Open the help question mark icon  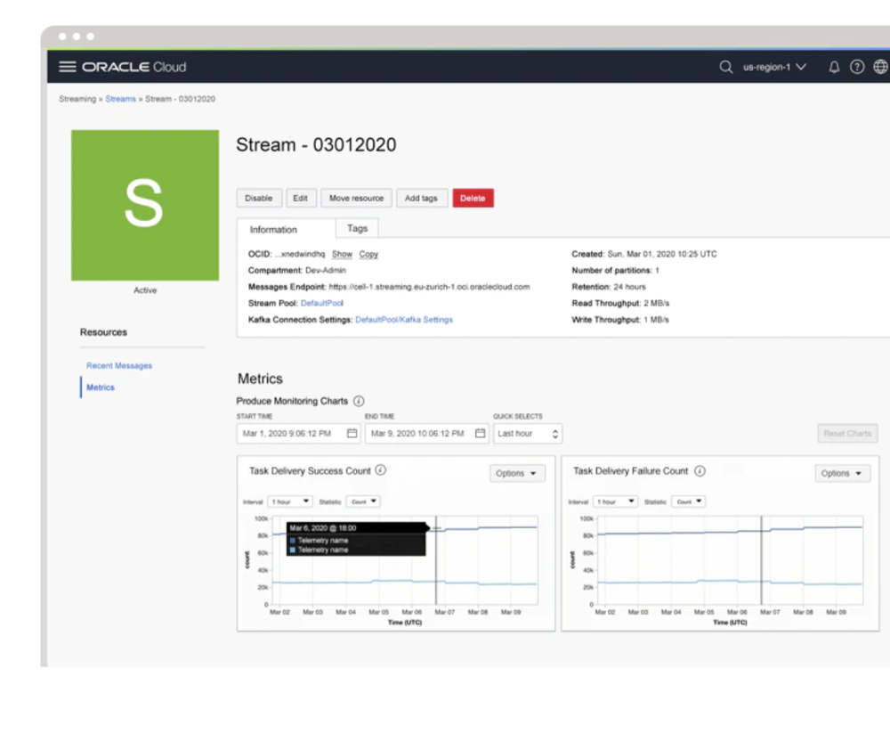[x=856, y=67]
